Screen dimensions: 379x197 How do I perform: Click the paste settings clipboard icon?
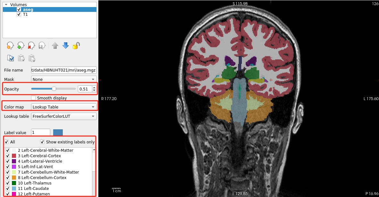click(21, 58)
